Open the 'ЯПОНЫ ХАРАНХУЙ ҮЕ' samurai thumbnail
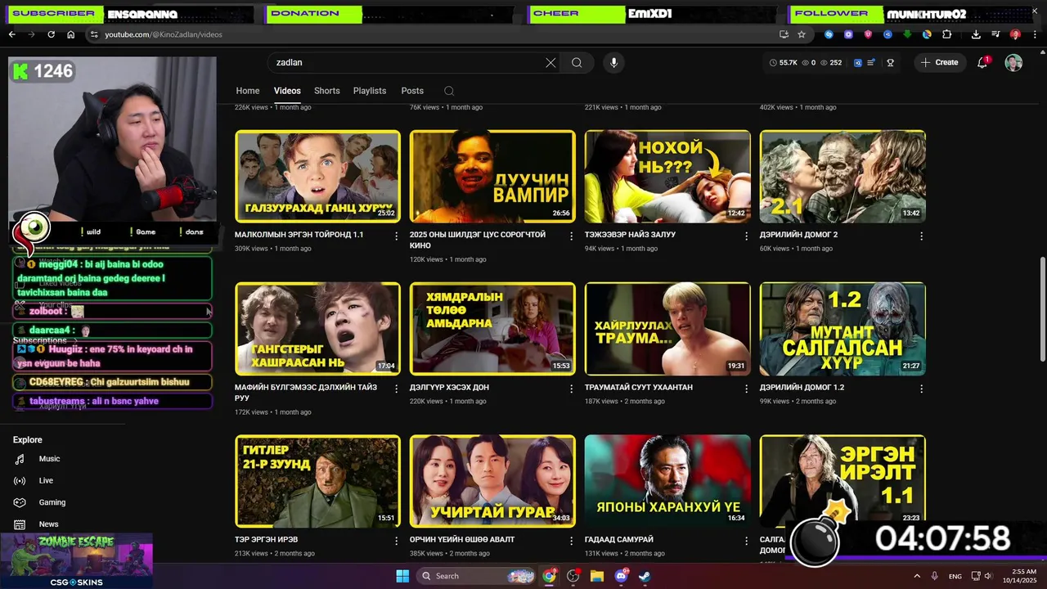This screenshot has width=1047, height=589. tap(667, 481)
